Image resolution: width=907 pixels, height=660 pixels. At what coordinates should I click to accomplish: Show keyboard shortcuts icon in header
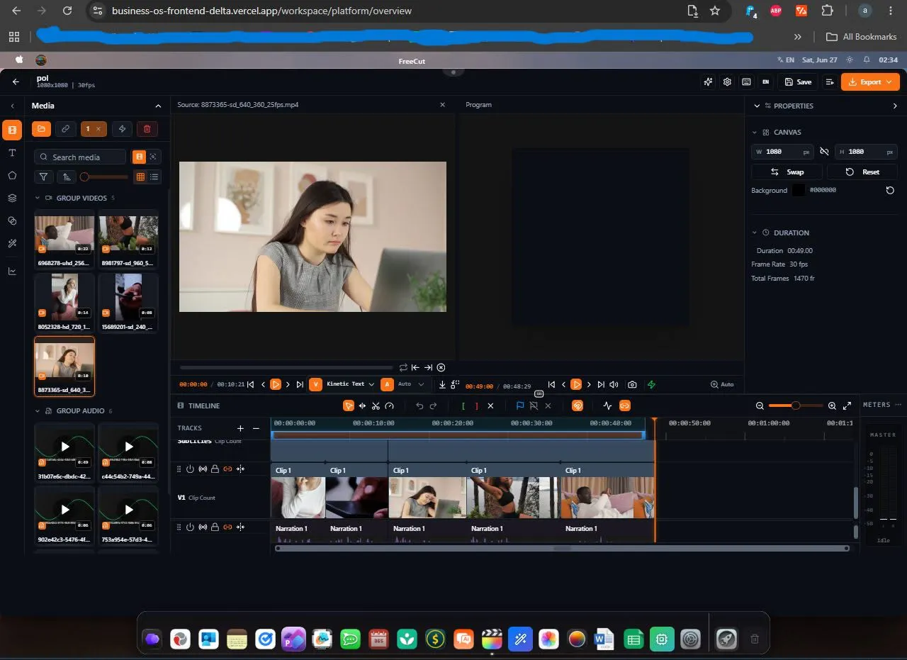pyautogui.click(x=746, y=82)
